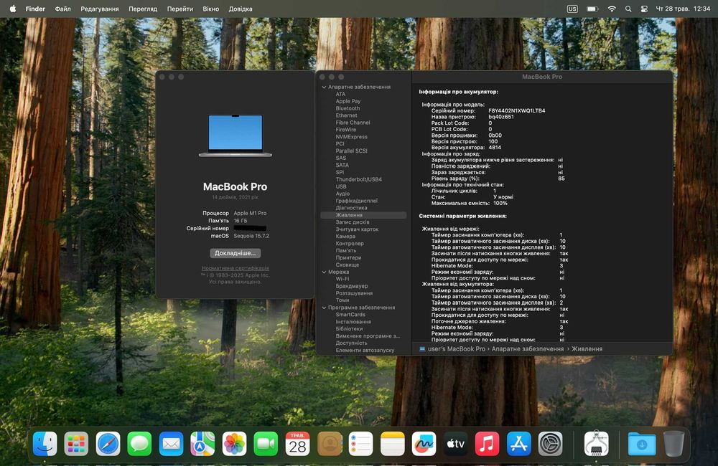This screenshot has height=466, width=718.
Task: Click the menu bar clock Чт 28 трав.
Action: 683,9
